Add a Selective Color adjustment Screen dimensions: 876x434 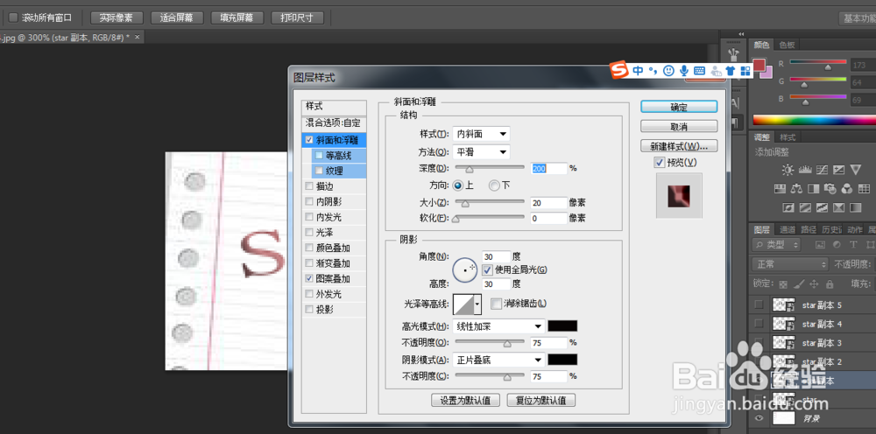pos(838,207)
